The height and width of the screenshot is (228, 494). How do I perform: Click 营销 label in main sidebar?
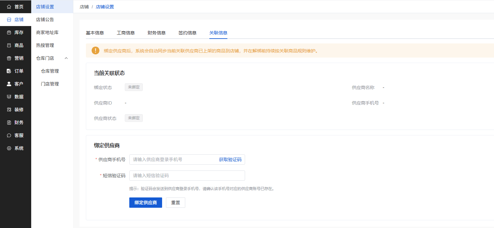19,58
